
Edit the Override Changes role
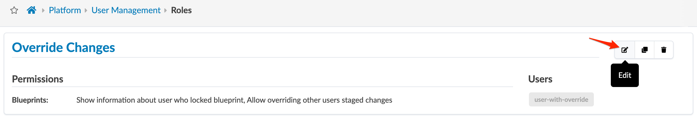click(625, 50)
